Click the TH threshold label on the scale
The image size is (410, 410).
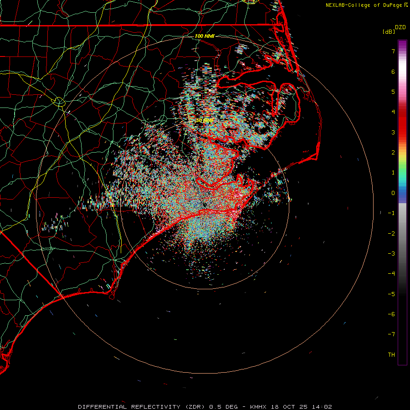(x=391, y=355)
